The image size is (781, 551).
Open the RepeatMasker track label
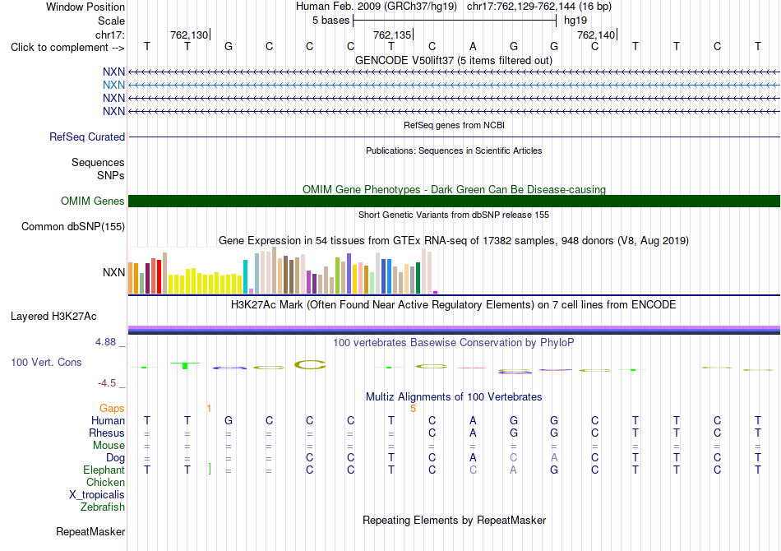pyautogui.click(x=90, y=531)
